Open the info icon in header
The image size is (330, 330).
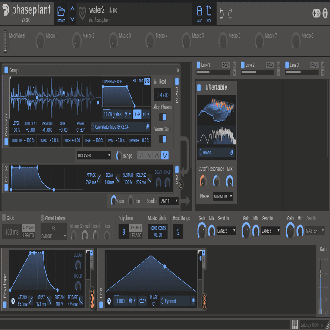click(x=325, y=13)
